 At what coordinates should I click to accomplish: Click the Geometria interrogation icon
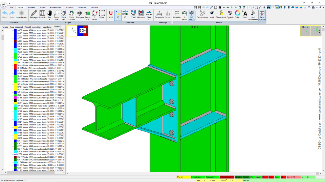[x=159, y=14]
